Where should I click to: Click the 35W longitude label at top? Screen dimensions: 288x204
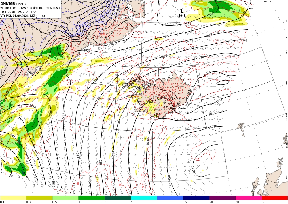(84, 1)
